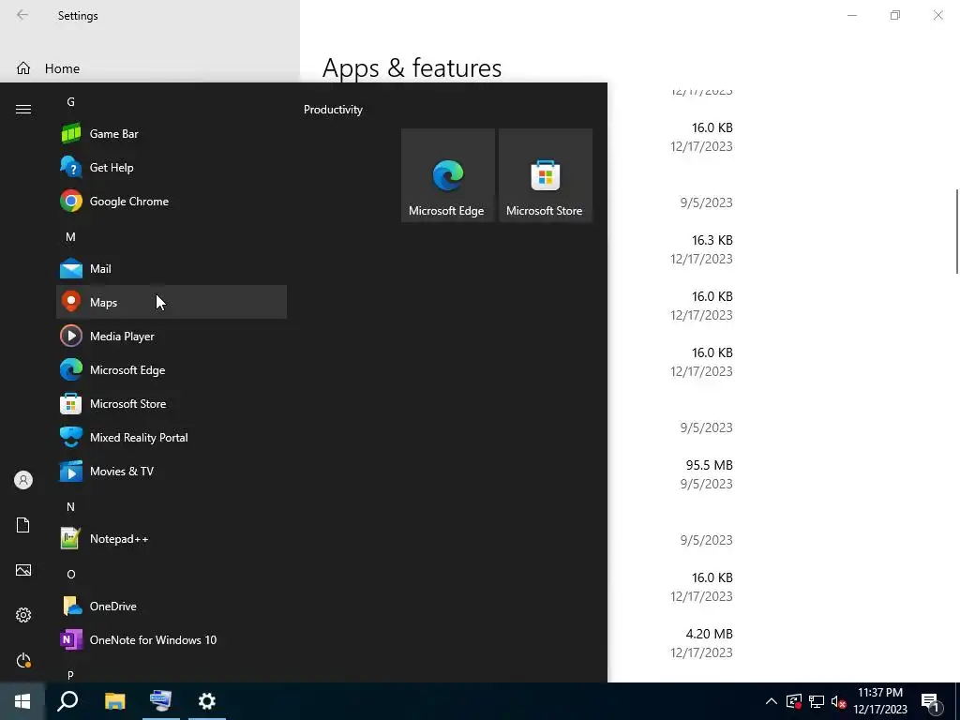Switch to the computer app in taskbar

(x=161, y=701)
